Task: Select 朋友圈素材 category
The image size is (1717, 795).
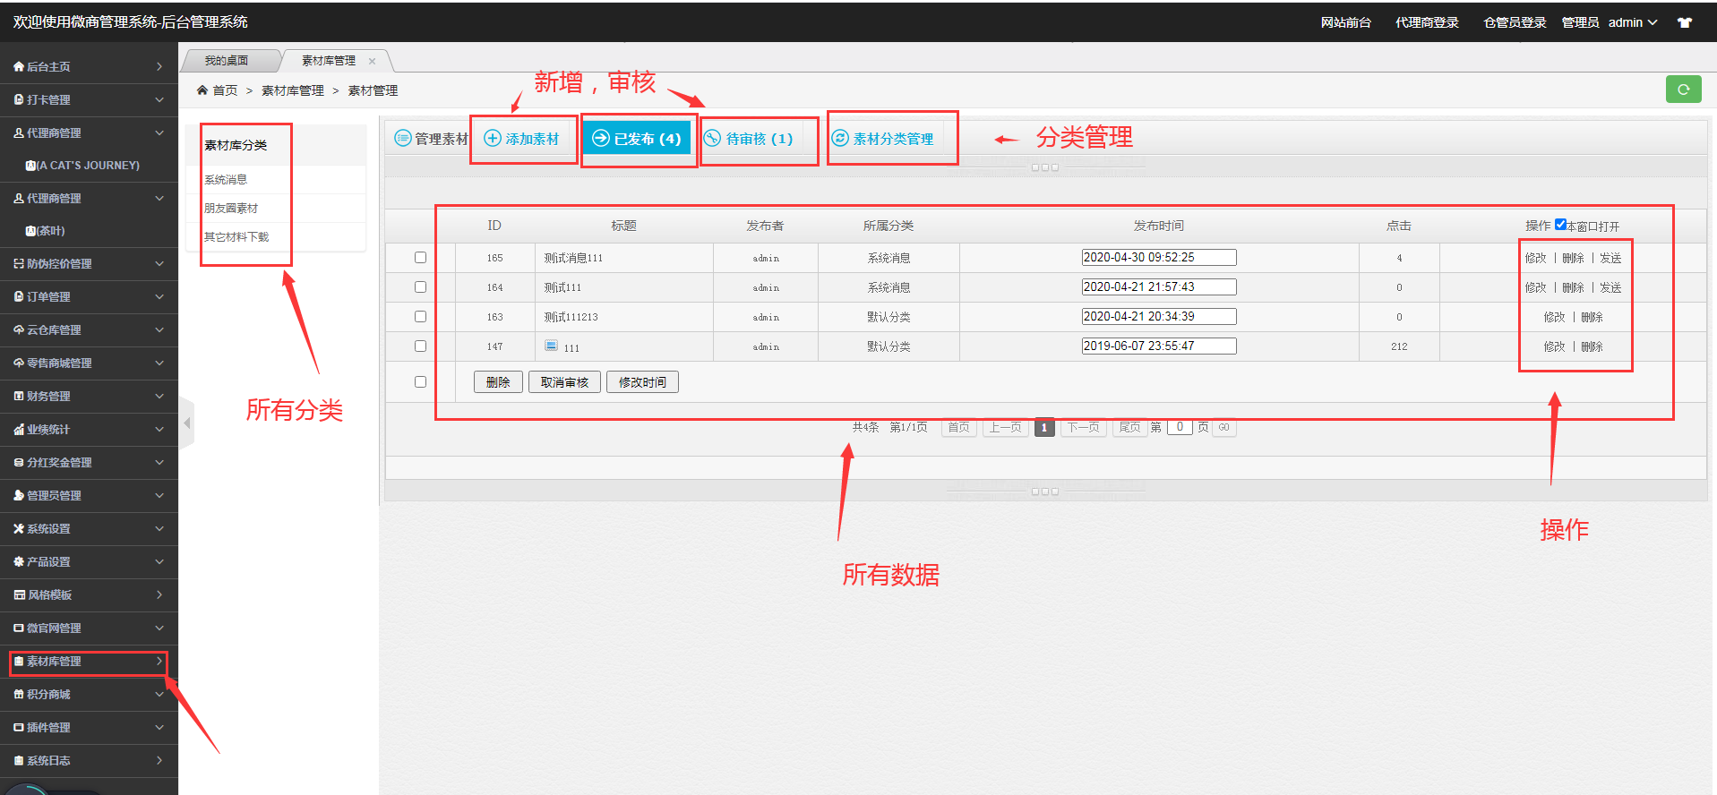Action: click(231, 208)
